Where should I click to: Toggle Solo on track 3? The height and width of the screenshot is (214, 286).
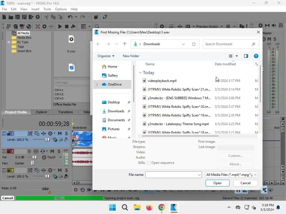(66, 170)
